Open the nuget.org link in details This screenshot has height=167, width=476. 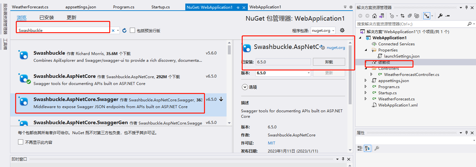pyautogui.click(x=336, y=48)
